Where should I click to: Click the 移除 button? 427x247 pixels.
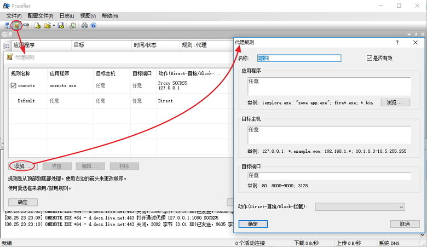[124, 166]
